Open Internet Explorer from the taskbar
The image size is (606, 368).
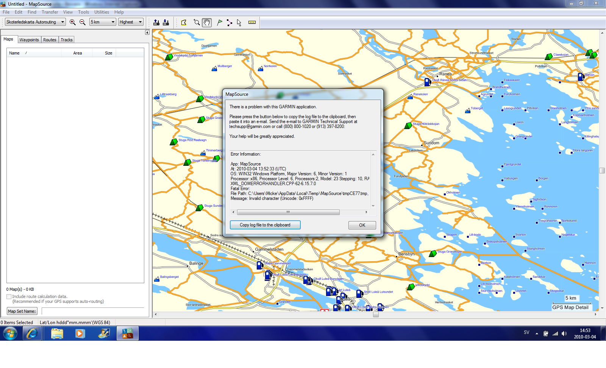(32, 334)
